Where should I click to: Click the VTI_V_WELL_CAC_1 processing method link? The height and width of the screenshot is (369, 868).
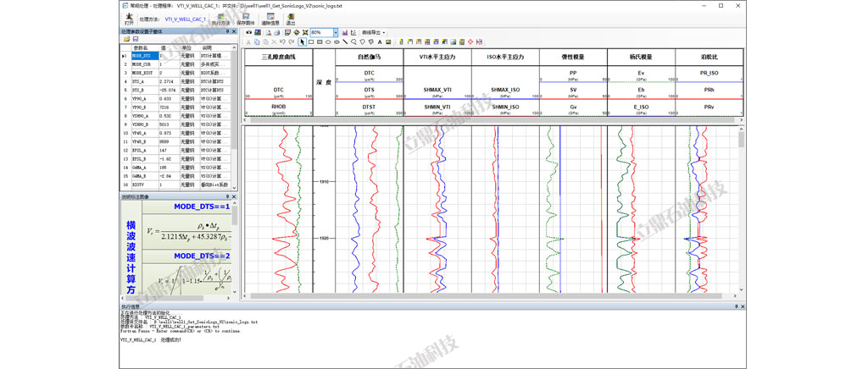[x=186, y=19]
